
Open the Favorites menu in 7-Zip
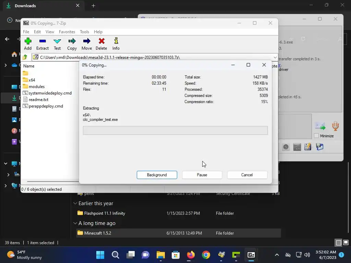click(x=67, y=32)
